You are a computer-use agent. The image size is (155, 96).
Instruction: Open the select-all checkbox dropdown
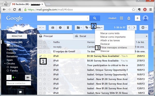point(43,28)
